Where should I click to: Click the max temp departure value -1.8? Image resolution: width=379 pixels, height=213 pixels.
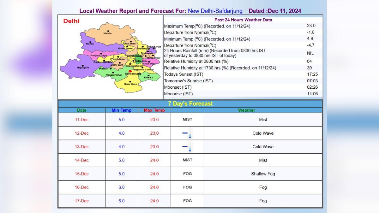point(310,32)
